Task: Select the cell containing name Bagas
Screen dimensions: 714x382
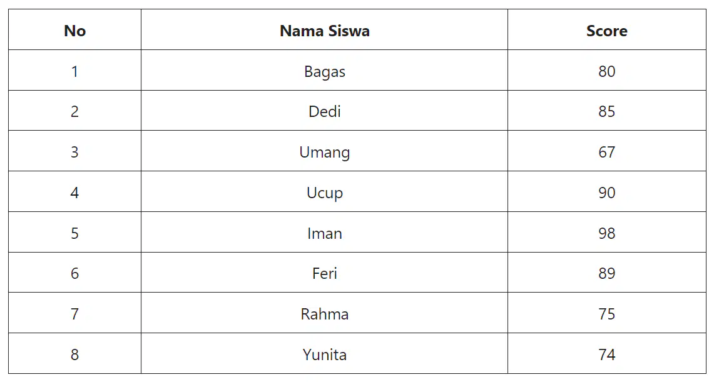Action: coord(324,70)
